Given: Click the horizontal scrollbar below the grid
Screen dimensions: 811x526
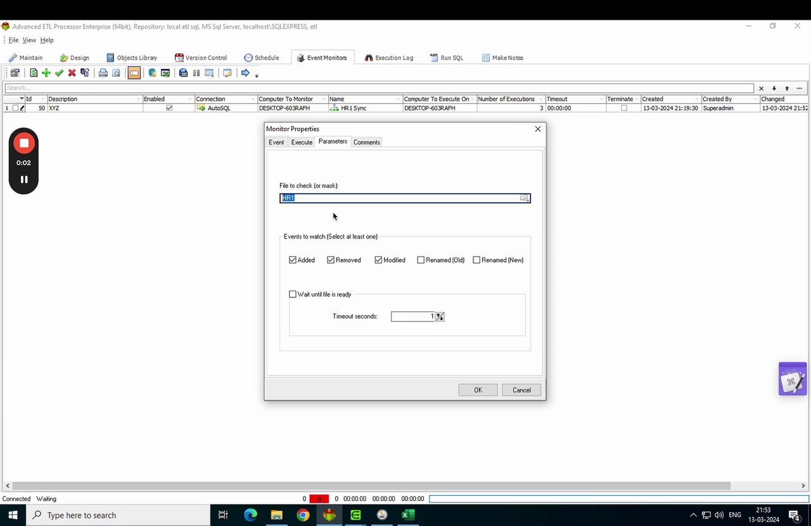Looking at the screenshot, I should click(x=371, y=486).
